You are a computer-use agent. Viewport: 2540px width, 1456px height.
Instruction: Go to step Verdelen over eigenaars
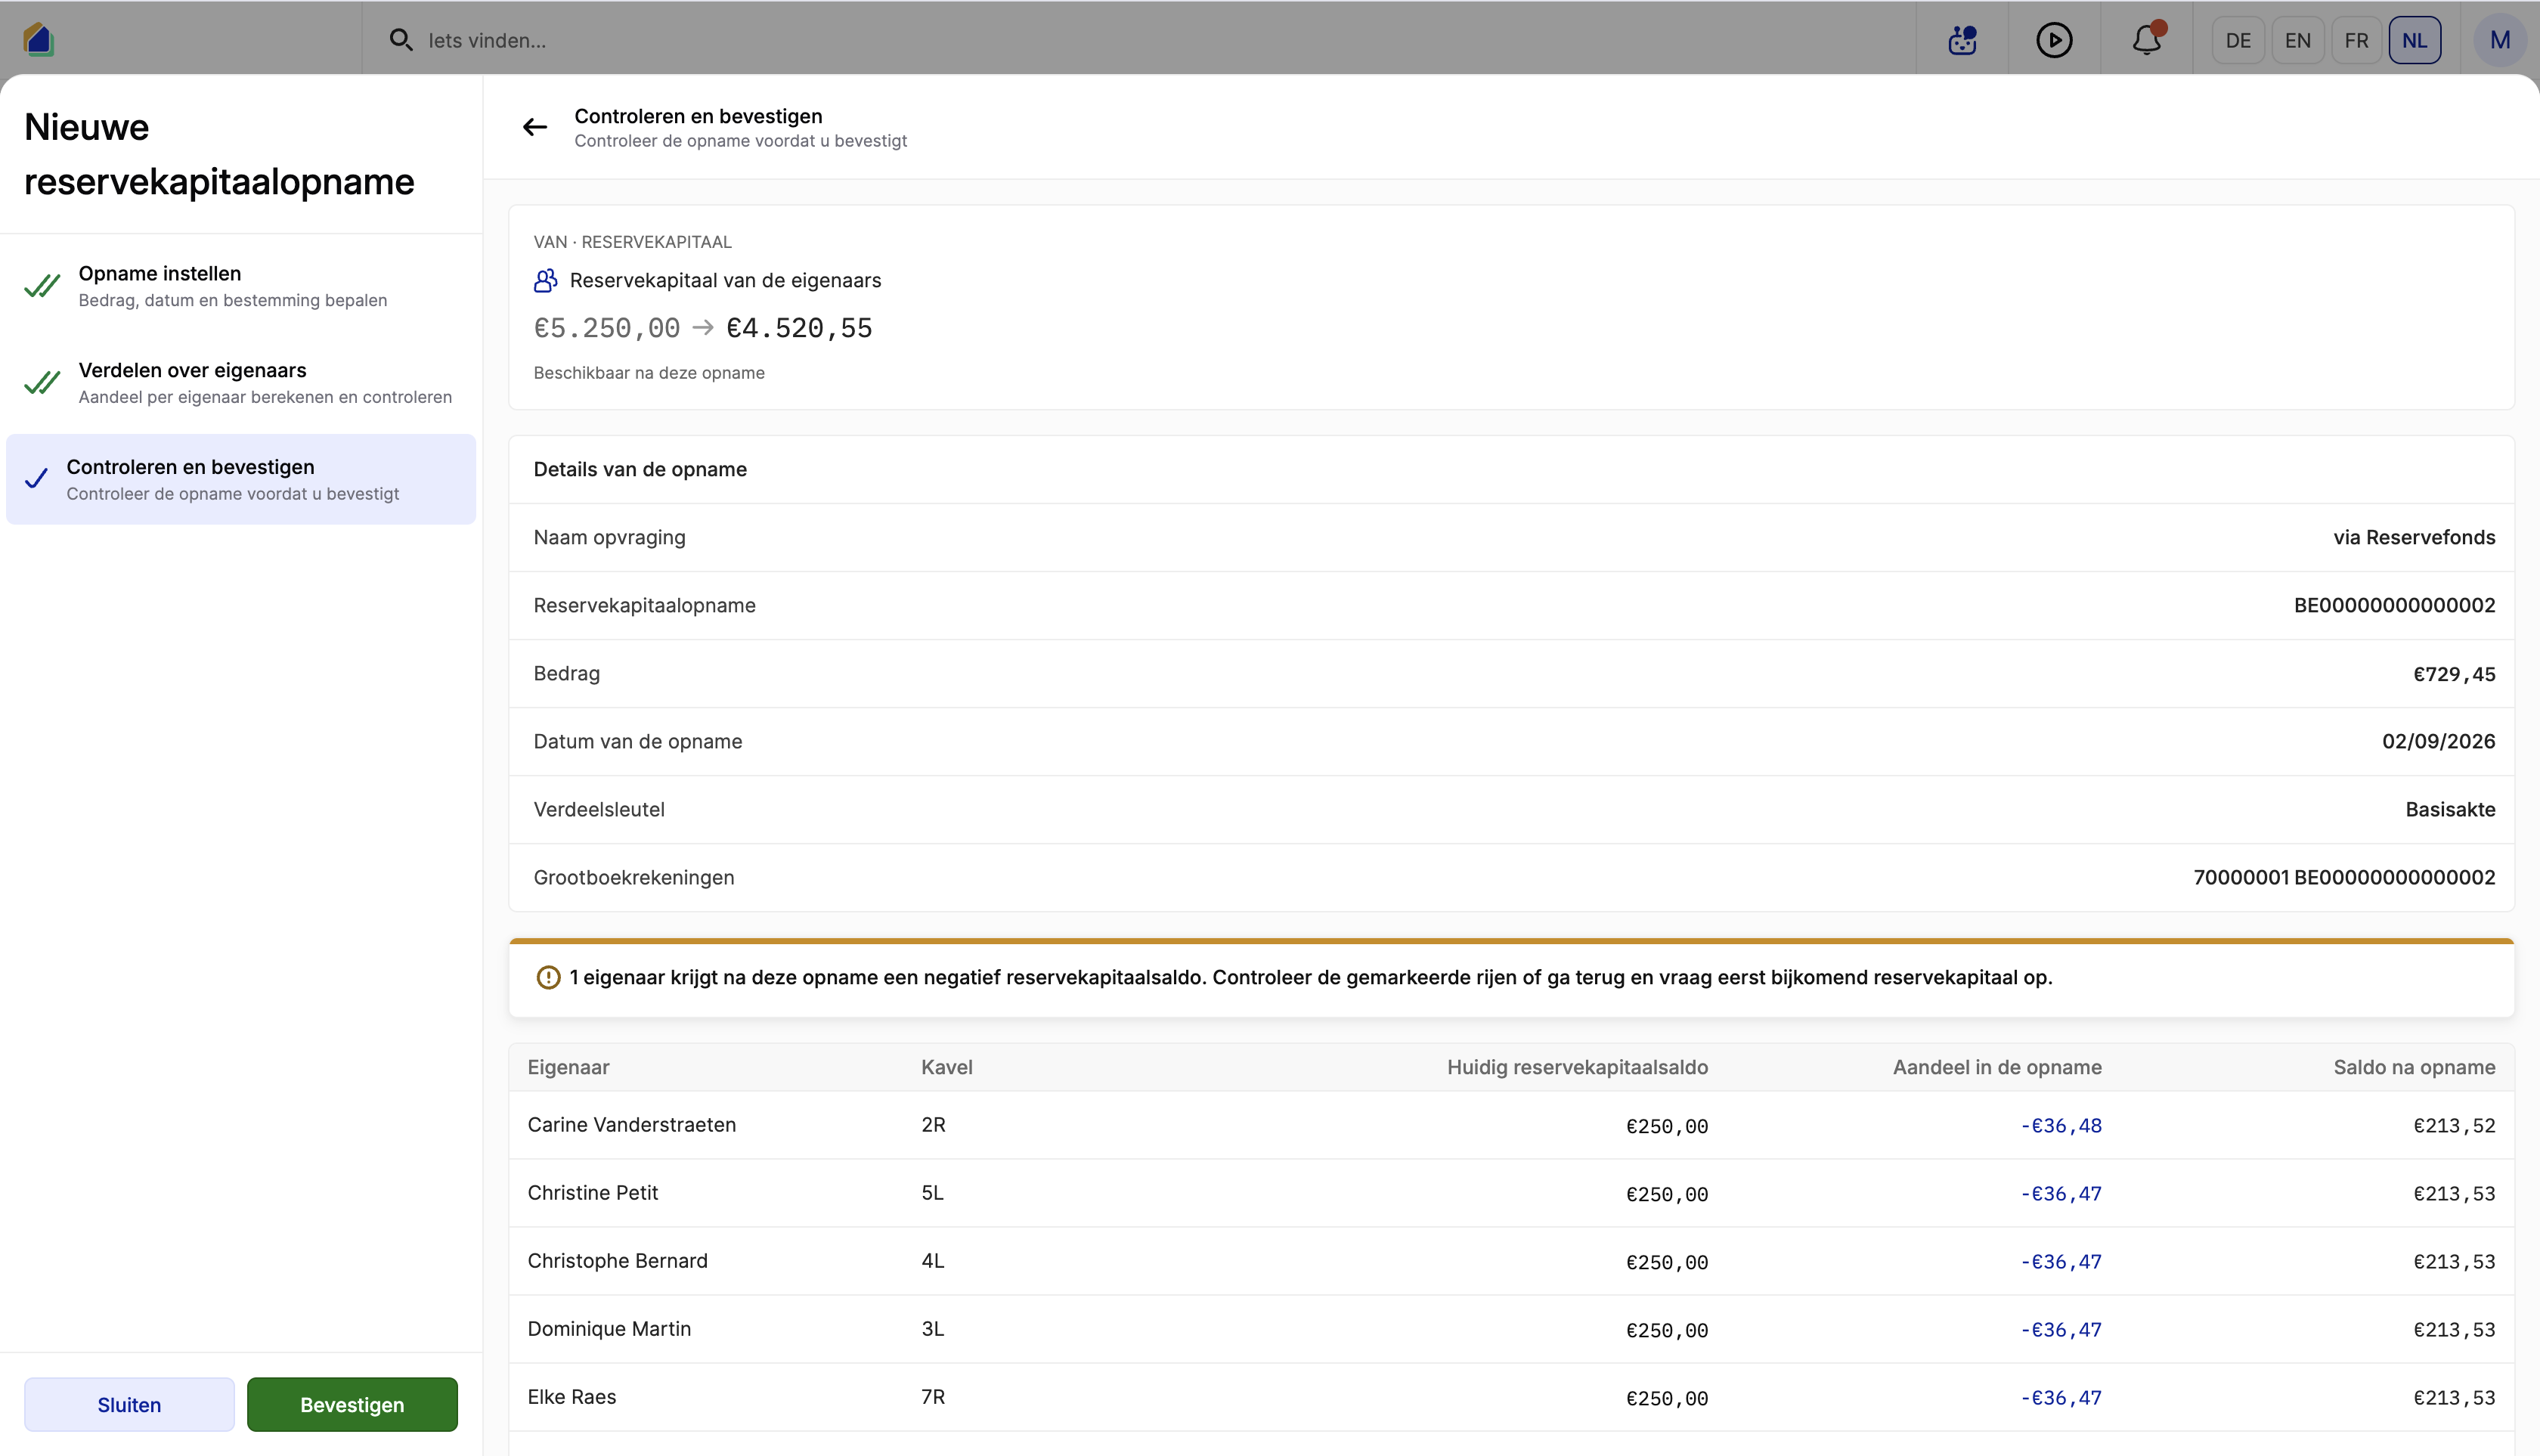click(x=241, y=383)
